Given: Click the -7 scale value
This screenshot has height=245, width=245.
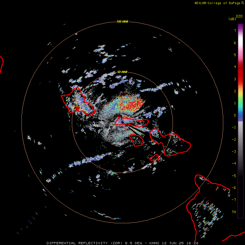Looking at the screenshot, I should pyautogui.click(x=234, y=200).
